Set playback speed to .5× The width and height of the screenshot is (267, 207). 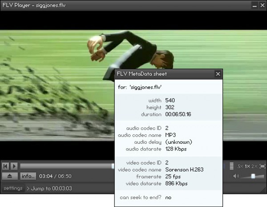(240, 166)
